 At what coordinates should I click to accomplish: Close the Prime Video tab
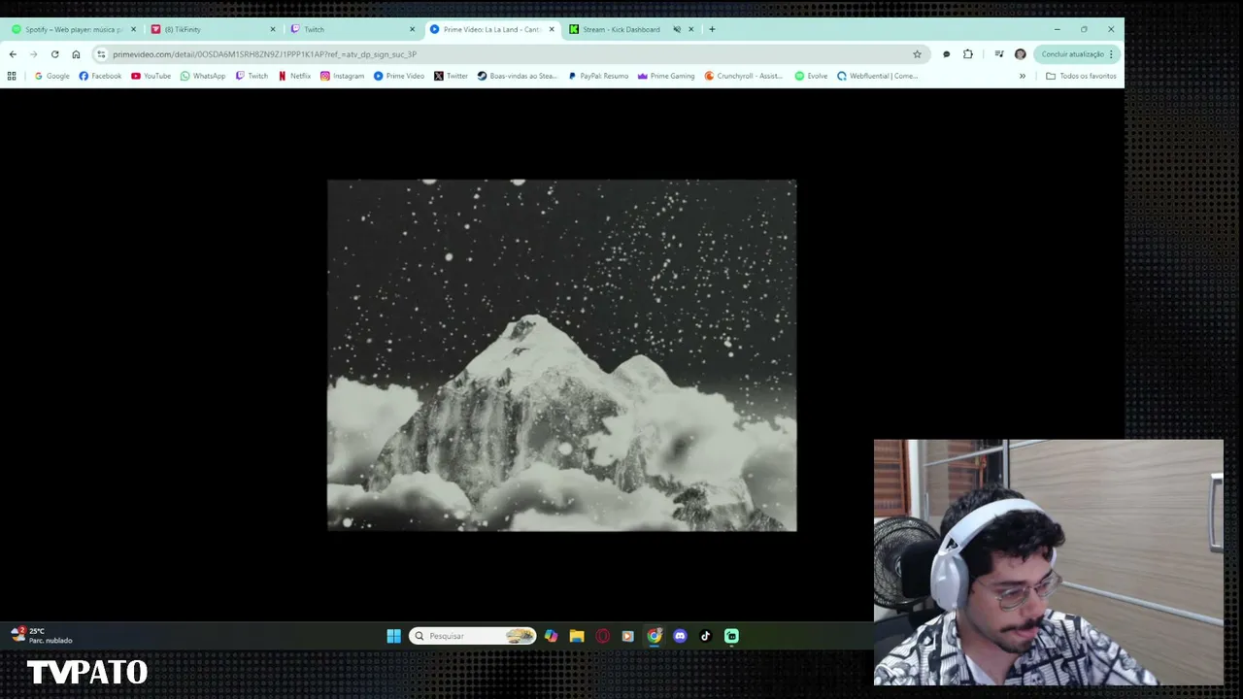552,29
